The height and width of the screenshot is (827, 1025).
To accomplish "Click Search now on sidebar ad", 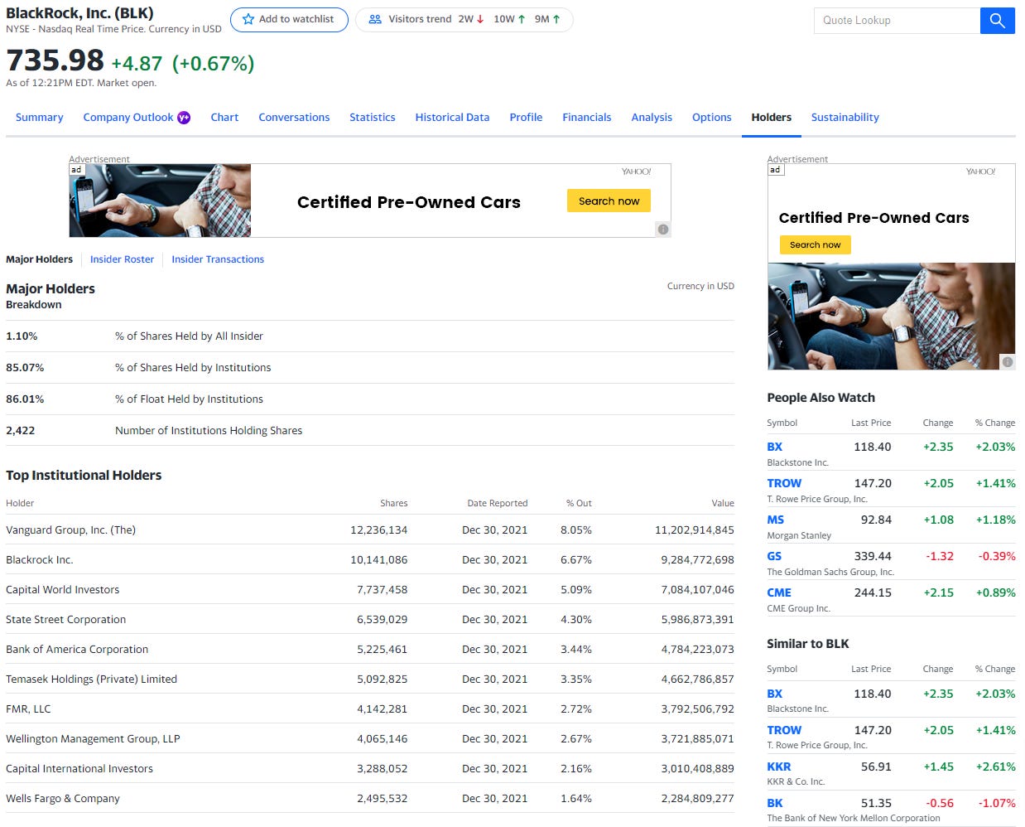I will [815, 244].
